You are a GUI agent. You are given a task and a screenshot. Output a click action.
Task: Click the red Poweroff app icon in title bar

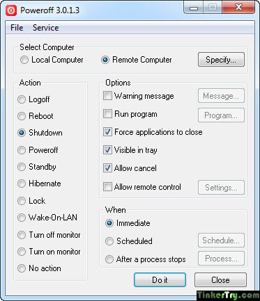[x=11, y=10]
